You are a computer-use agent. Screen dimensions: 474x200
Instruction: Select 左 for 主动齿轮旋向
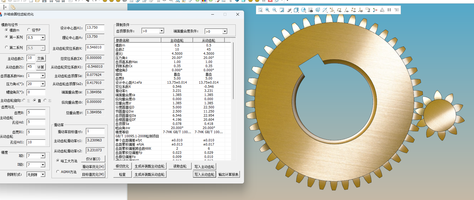point(24,100)
